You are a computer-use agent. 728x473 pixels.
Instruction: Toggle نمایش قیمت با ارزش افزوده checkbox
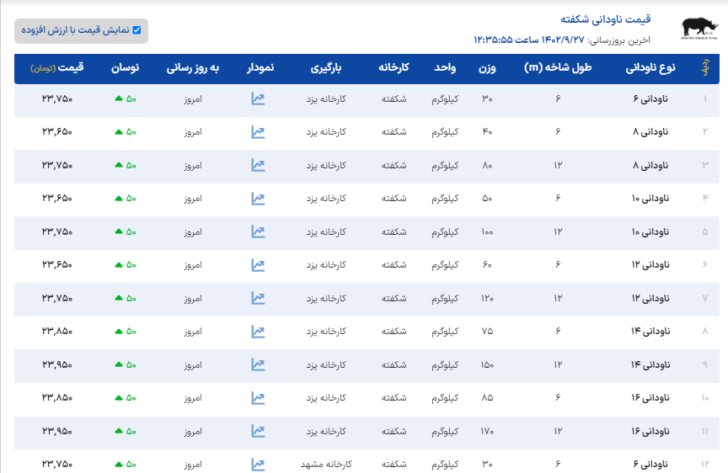(x=136, y=30)
